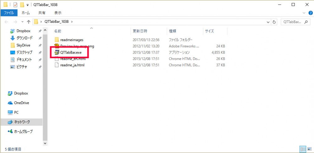Open ピクチャ in quick access
The image size is (314, 153).
click(x=22, y=67)
